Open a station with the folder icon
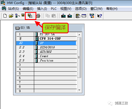This screenshot has width=132, height=109. (11, 16)
